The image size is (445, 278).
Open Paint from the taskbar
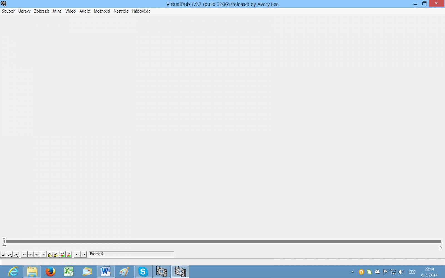pyautogui.click(x=124, y=272)
